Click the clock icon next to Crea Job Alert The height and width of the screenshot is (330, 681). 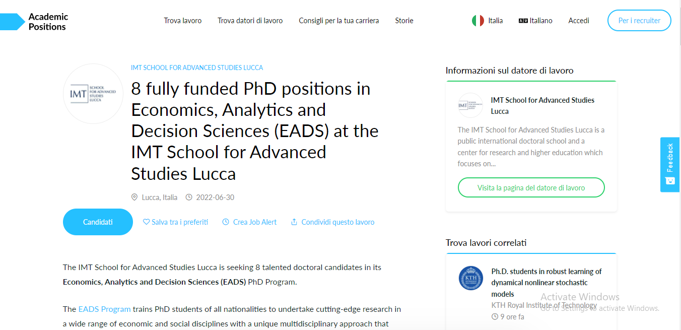tap(226, 222)
